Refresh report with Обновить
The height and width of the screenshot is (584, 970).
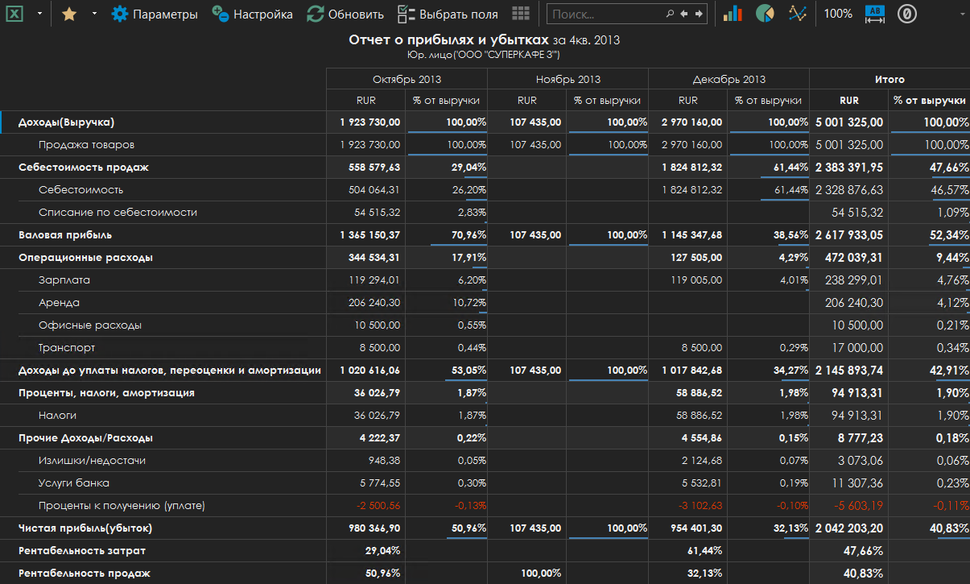point(345,14)
